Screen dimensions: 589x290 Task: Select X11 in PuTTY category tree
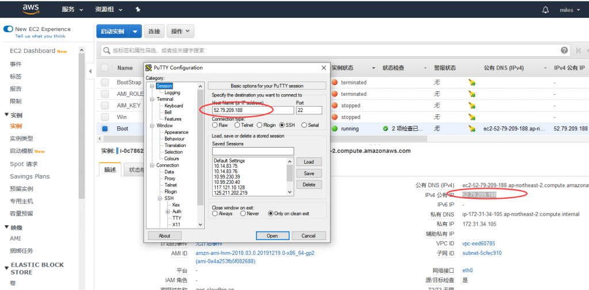(x=176, y=225)
